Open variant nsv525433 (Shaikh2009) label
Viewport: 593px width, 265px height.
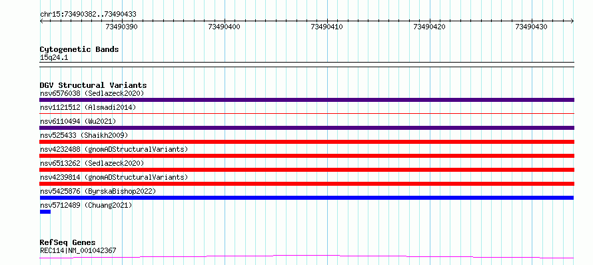coord(84,135)
